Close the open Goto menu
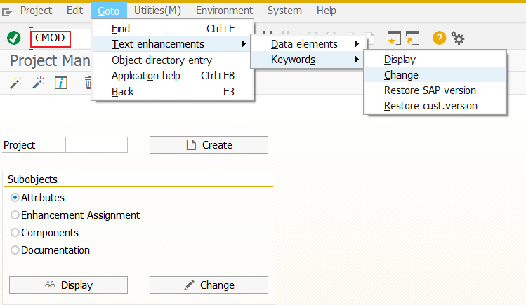 tap(108, 11)
